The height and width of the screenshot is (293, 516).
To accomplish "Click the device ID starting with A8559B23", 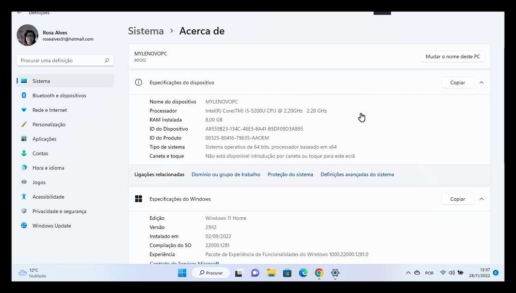I will [254, 129].
